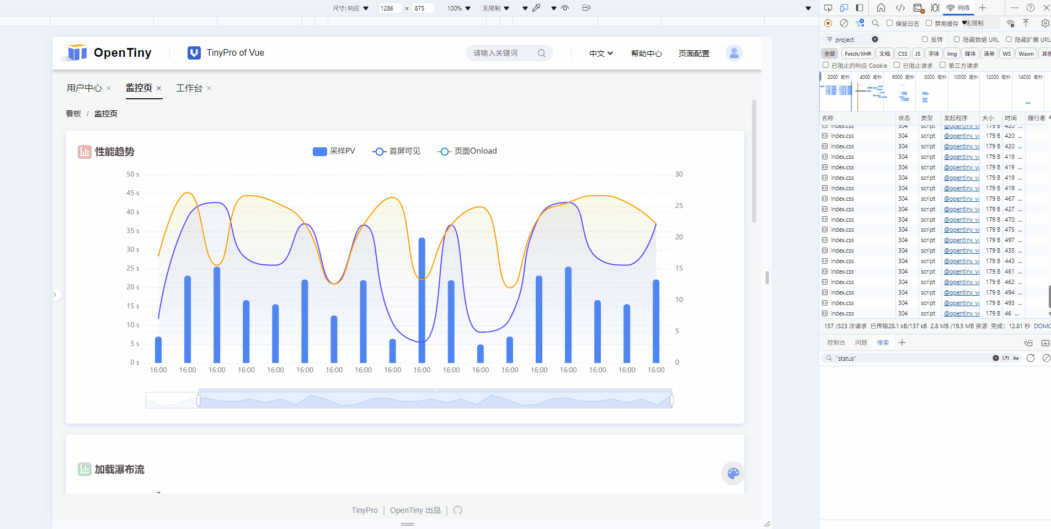This screenshot has height=529, width=1051.
Task: Click the 帮助中心 link
Action: tap(647, 54)
